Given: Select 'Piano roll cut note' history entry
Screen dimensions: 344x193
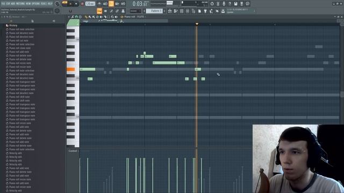Looking at the screenshot, I should coord(19,41).
